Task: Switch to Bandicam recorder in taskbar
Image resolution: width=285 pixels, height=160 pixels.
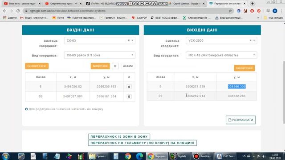Action: 203,156
